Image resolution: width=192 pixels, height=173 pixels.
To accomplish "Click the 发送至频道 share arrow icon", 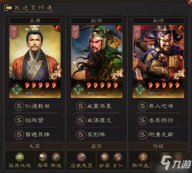I will (x=8, y=8).
